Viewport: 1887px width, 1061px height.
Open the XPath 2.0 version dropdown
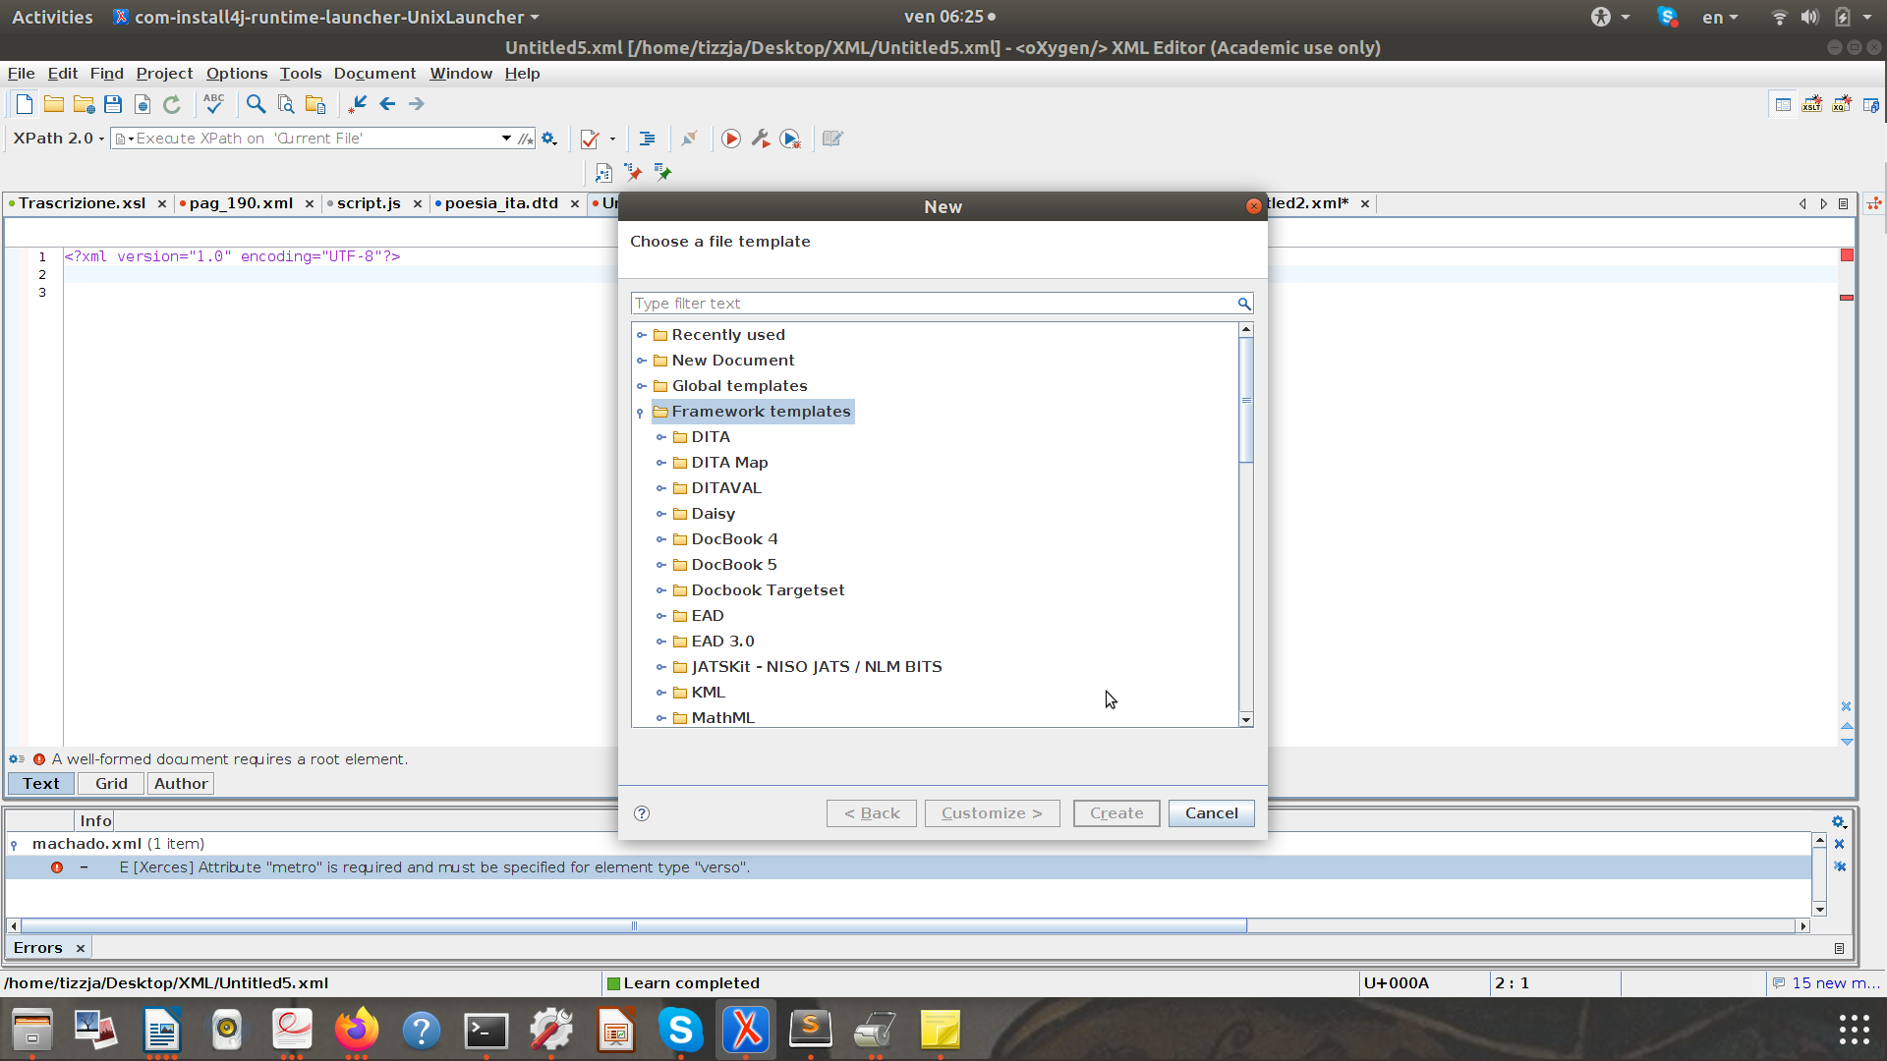(x=59, y=139)
